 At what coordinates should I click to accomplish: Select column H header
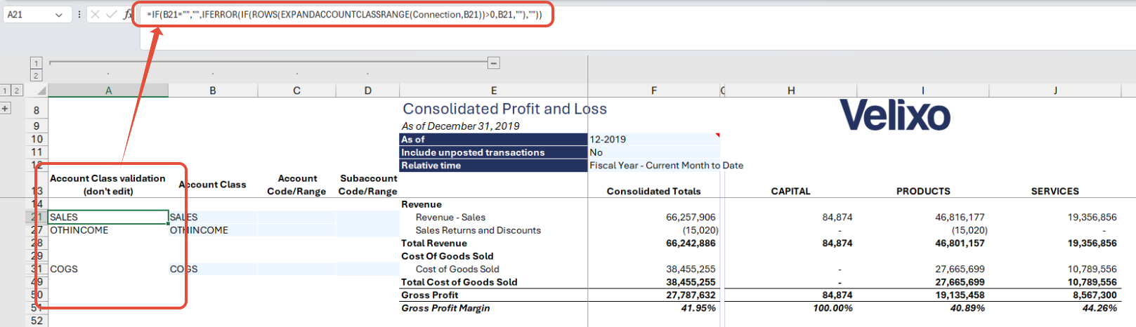point(791,91)
